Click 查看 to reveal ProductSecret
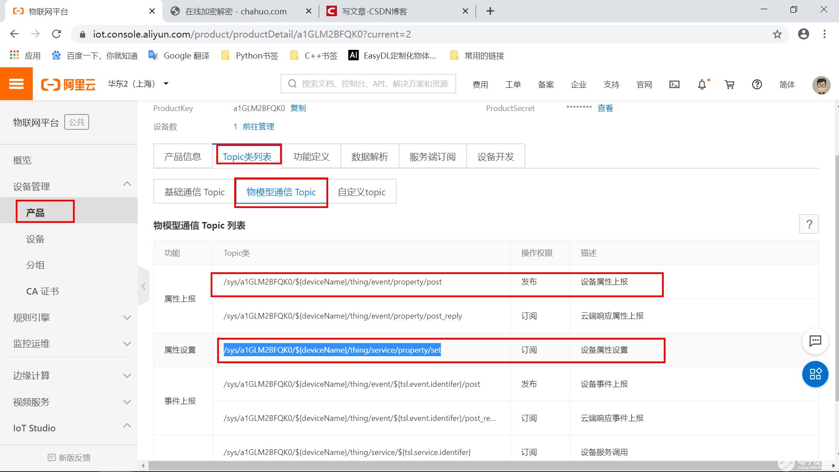The width and height of the screenshot is (839, 472). pyautogui.click(x=605, y=108)
